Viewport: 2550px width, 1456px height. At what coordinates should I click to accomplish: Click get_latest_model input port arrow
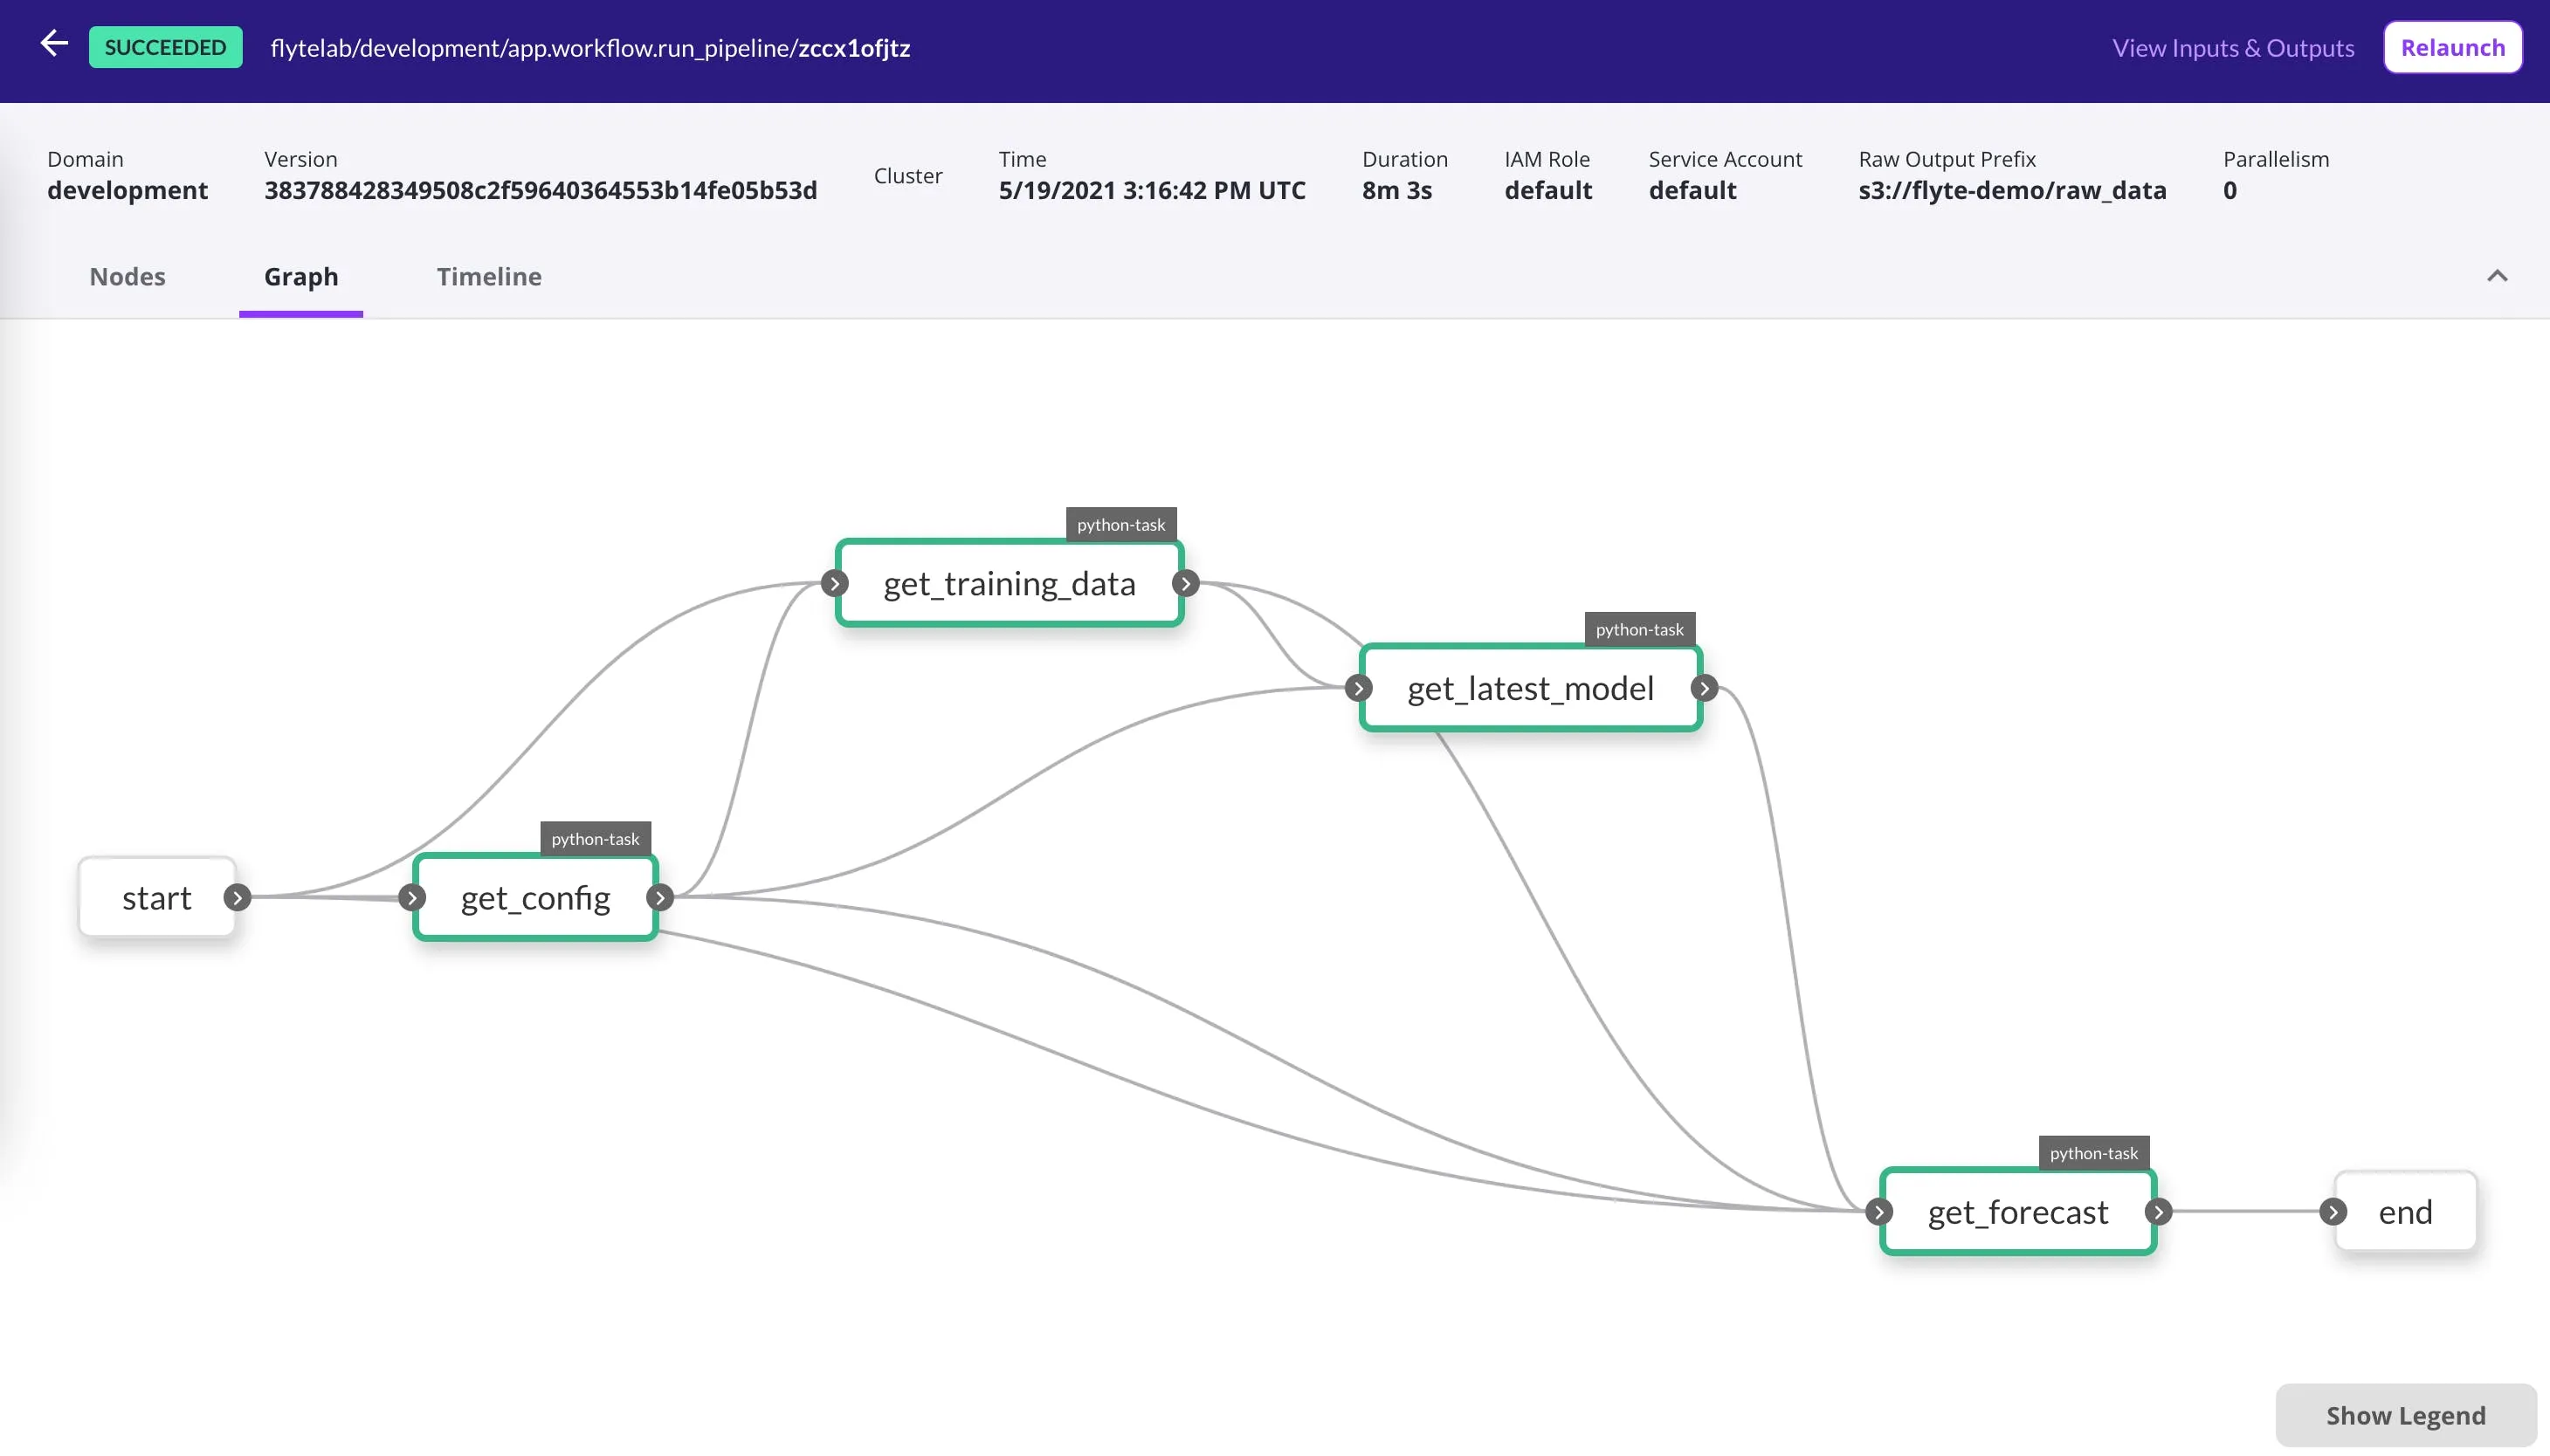click(1358, 688)
